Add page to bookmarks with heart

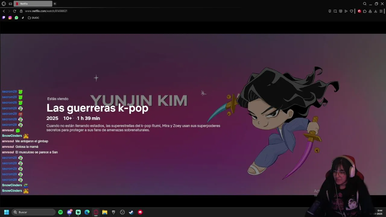click(x=351, y=11)
